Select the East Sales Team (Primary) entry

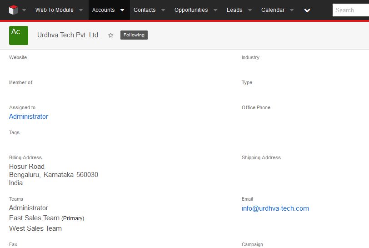point(47,218)
